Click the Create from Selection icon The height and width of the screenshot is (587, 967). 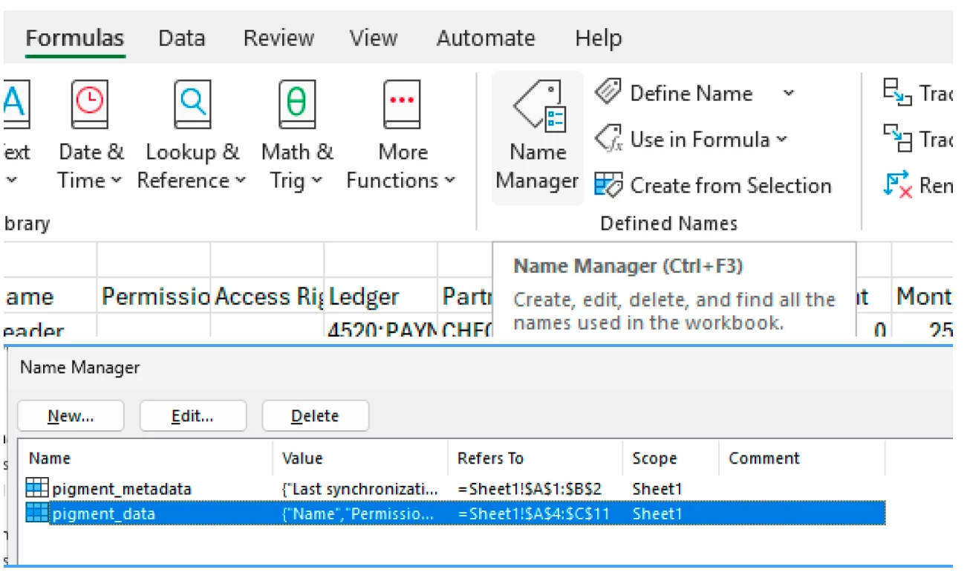click(x=608, y=185)
